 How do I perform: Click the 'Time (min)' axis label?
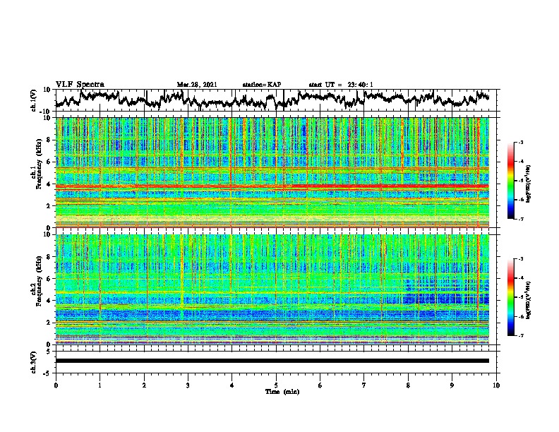282,392
